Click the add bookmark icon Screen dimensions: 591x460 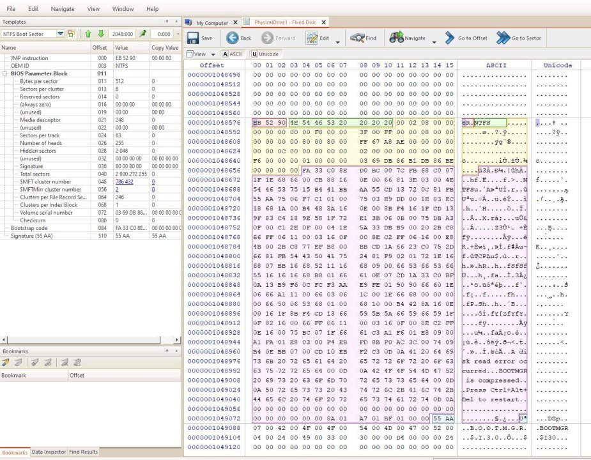tap(6, 362)
